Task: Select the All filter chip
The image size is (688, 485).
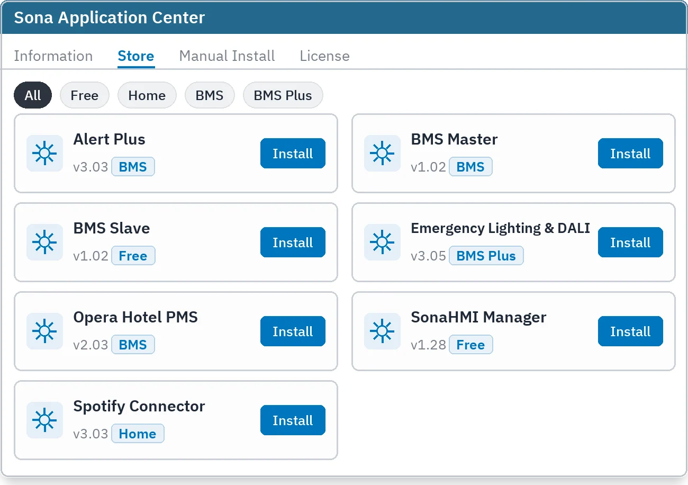Action: coord(33,95)
